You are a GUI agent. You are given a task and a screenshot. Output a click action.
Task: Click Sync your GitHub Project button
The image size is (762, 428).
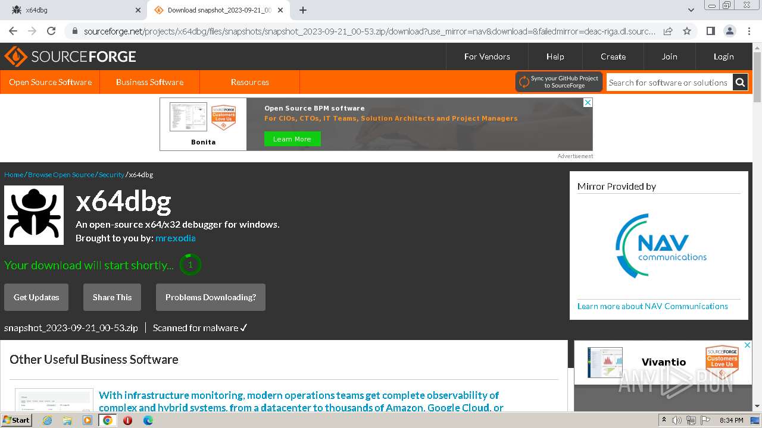pos(559,82)
